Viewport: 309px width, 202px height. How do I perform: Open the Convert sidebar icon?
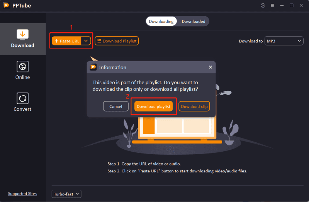[x=22, y=98]
